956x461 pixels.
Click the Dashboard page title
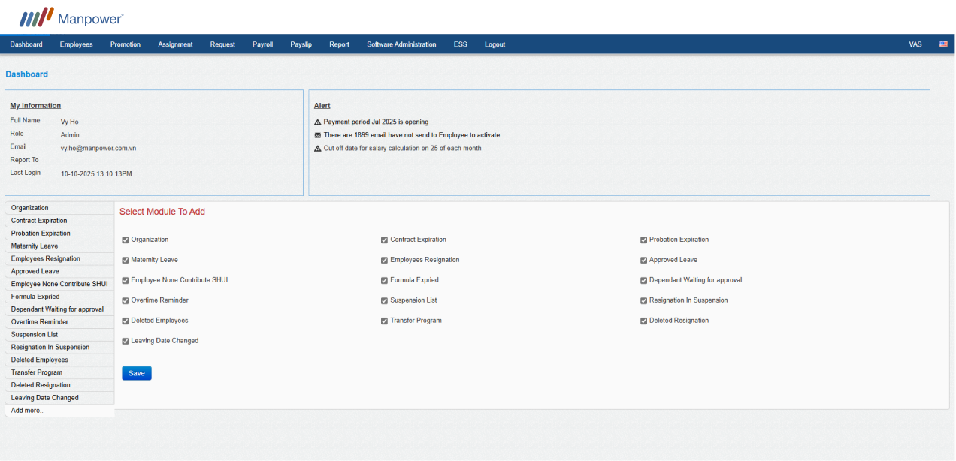[26, 74]
